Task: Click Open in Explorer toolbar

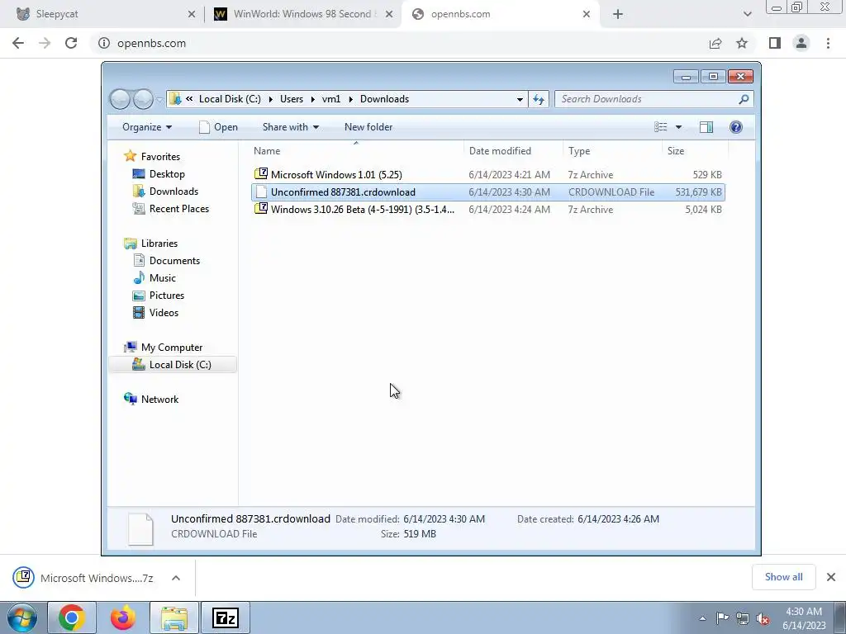Action: pos(218,127)
